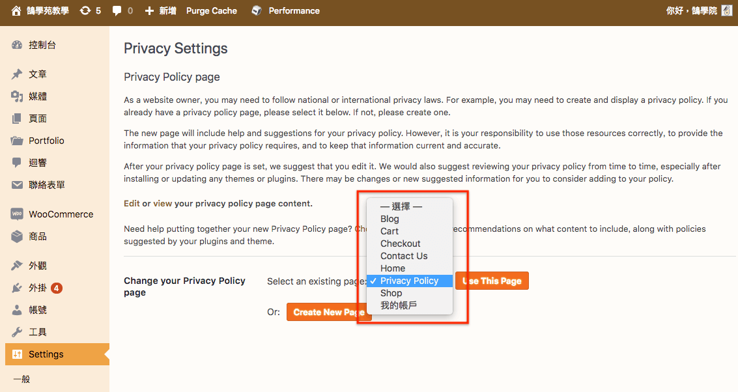Choose 我的帳戶 in the dropdown list
The image size is (738, 392).
[x=398, y=305]
